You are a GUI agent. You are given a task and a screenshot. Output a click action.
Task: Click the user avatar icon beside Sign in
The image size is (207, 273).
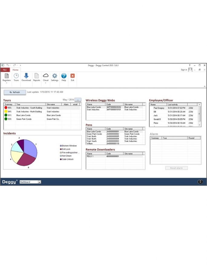[x=190, y=70]
